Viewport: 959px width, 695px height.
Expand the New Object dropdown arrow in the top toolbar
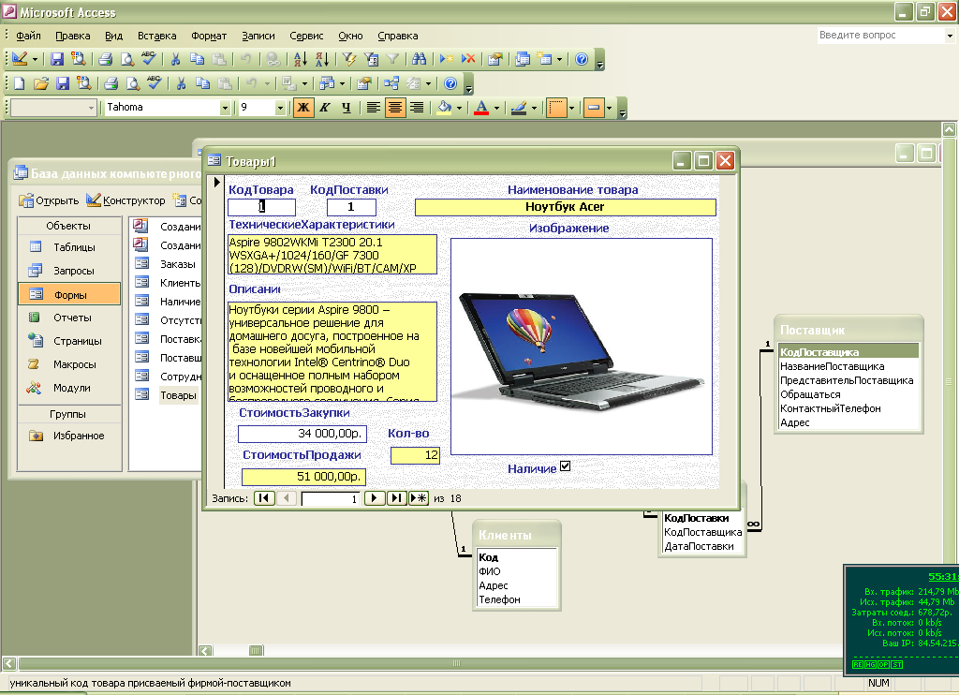559,59
